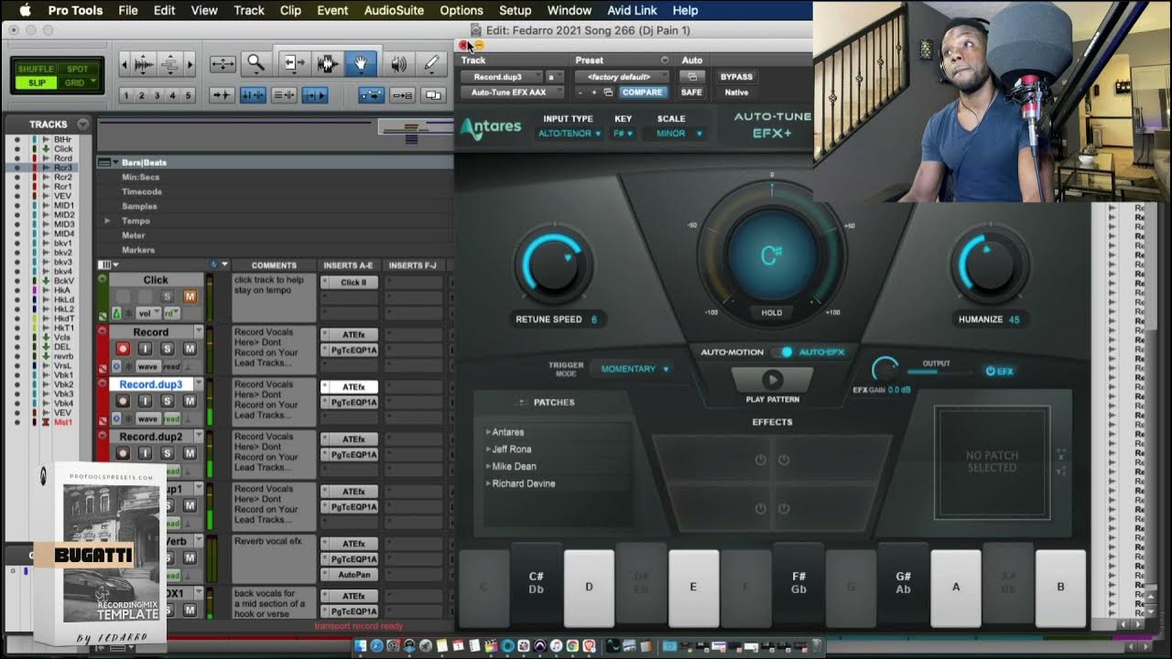Unmute the Click track M button
Image resolution: width=1172 pixels, height=659 pixels.
pos(190,297)
